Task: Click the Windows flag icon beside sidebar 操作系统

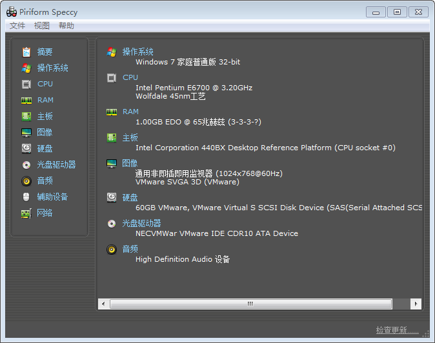Action: (x=26, y=68)
